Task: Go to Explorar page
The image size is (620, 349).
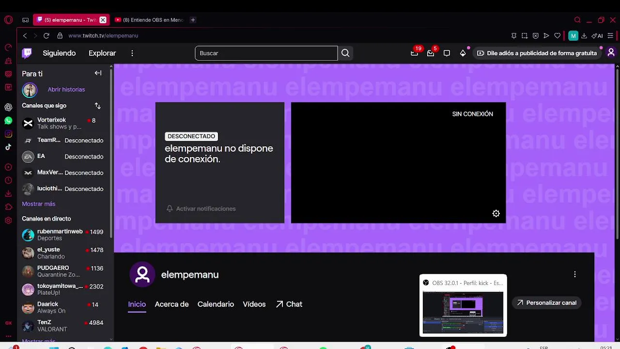Action: tap(102, 53)
